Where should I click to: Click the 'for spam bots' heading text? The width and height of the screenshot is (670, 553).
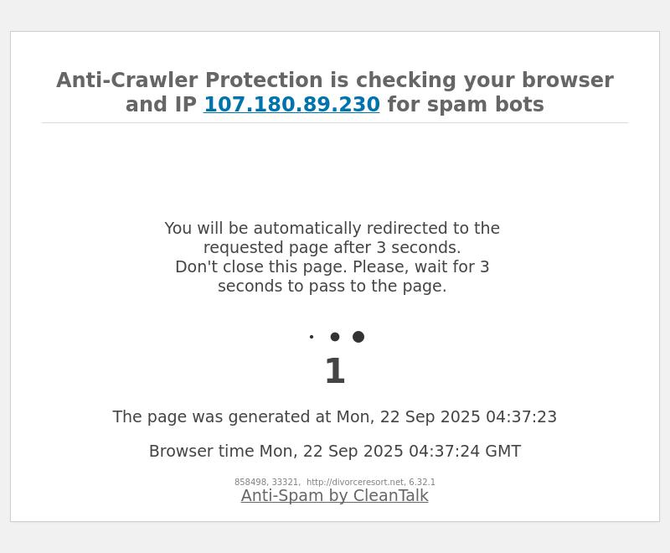465,105
